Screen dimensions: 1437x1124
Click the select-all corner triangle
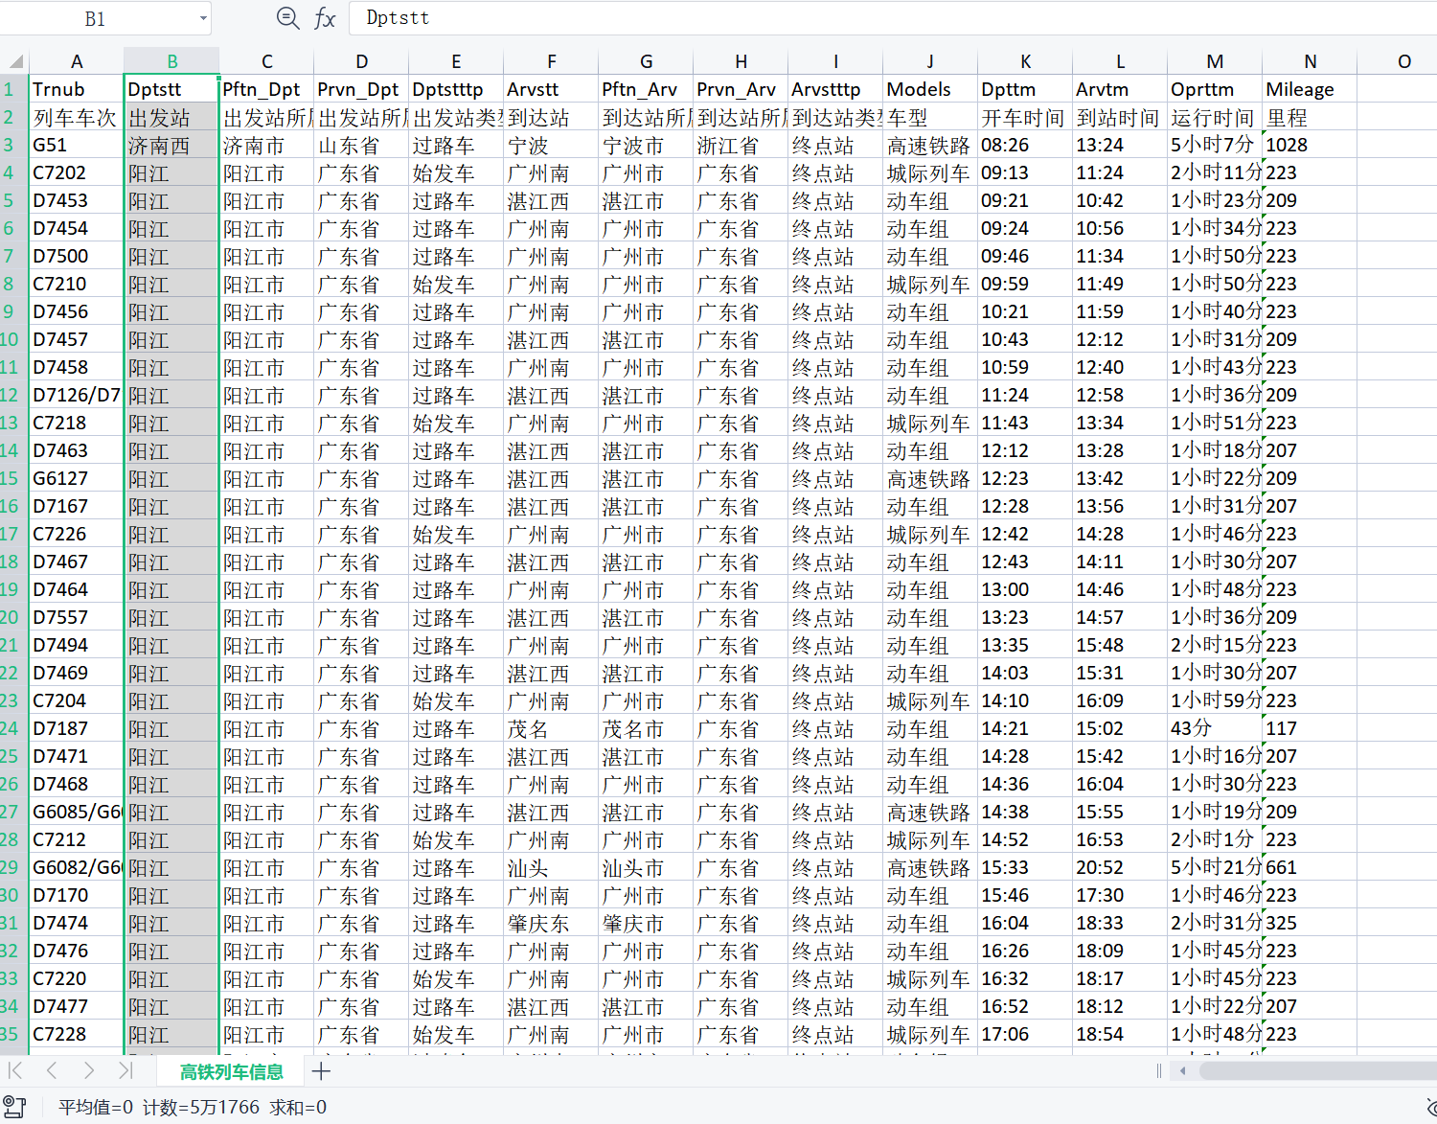tap(15, 61)
